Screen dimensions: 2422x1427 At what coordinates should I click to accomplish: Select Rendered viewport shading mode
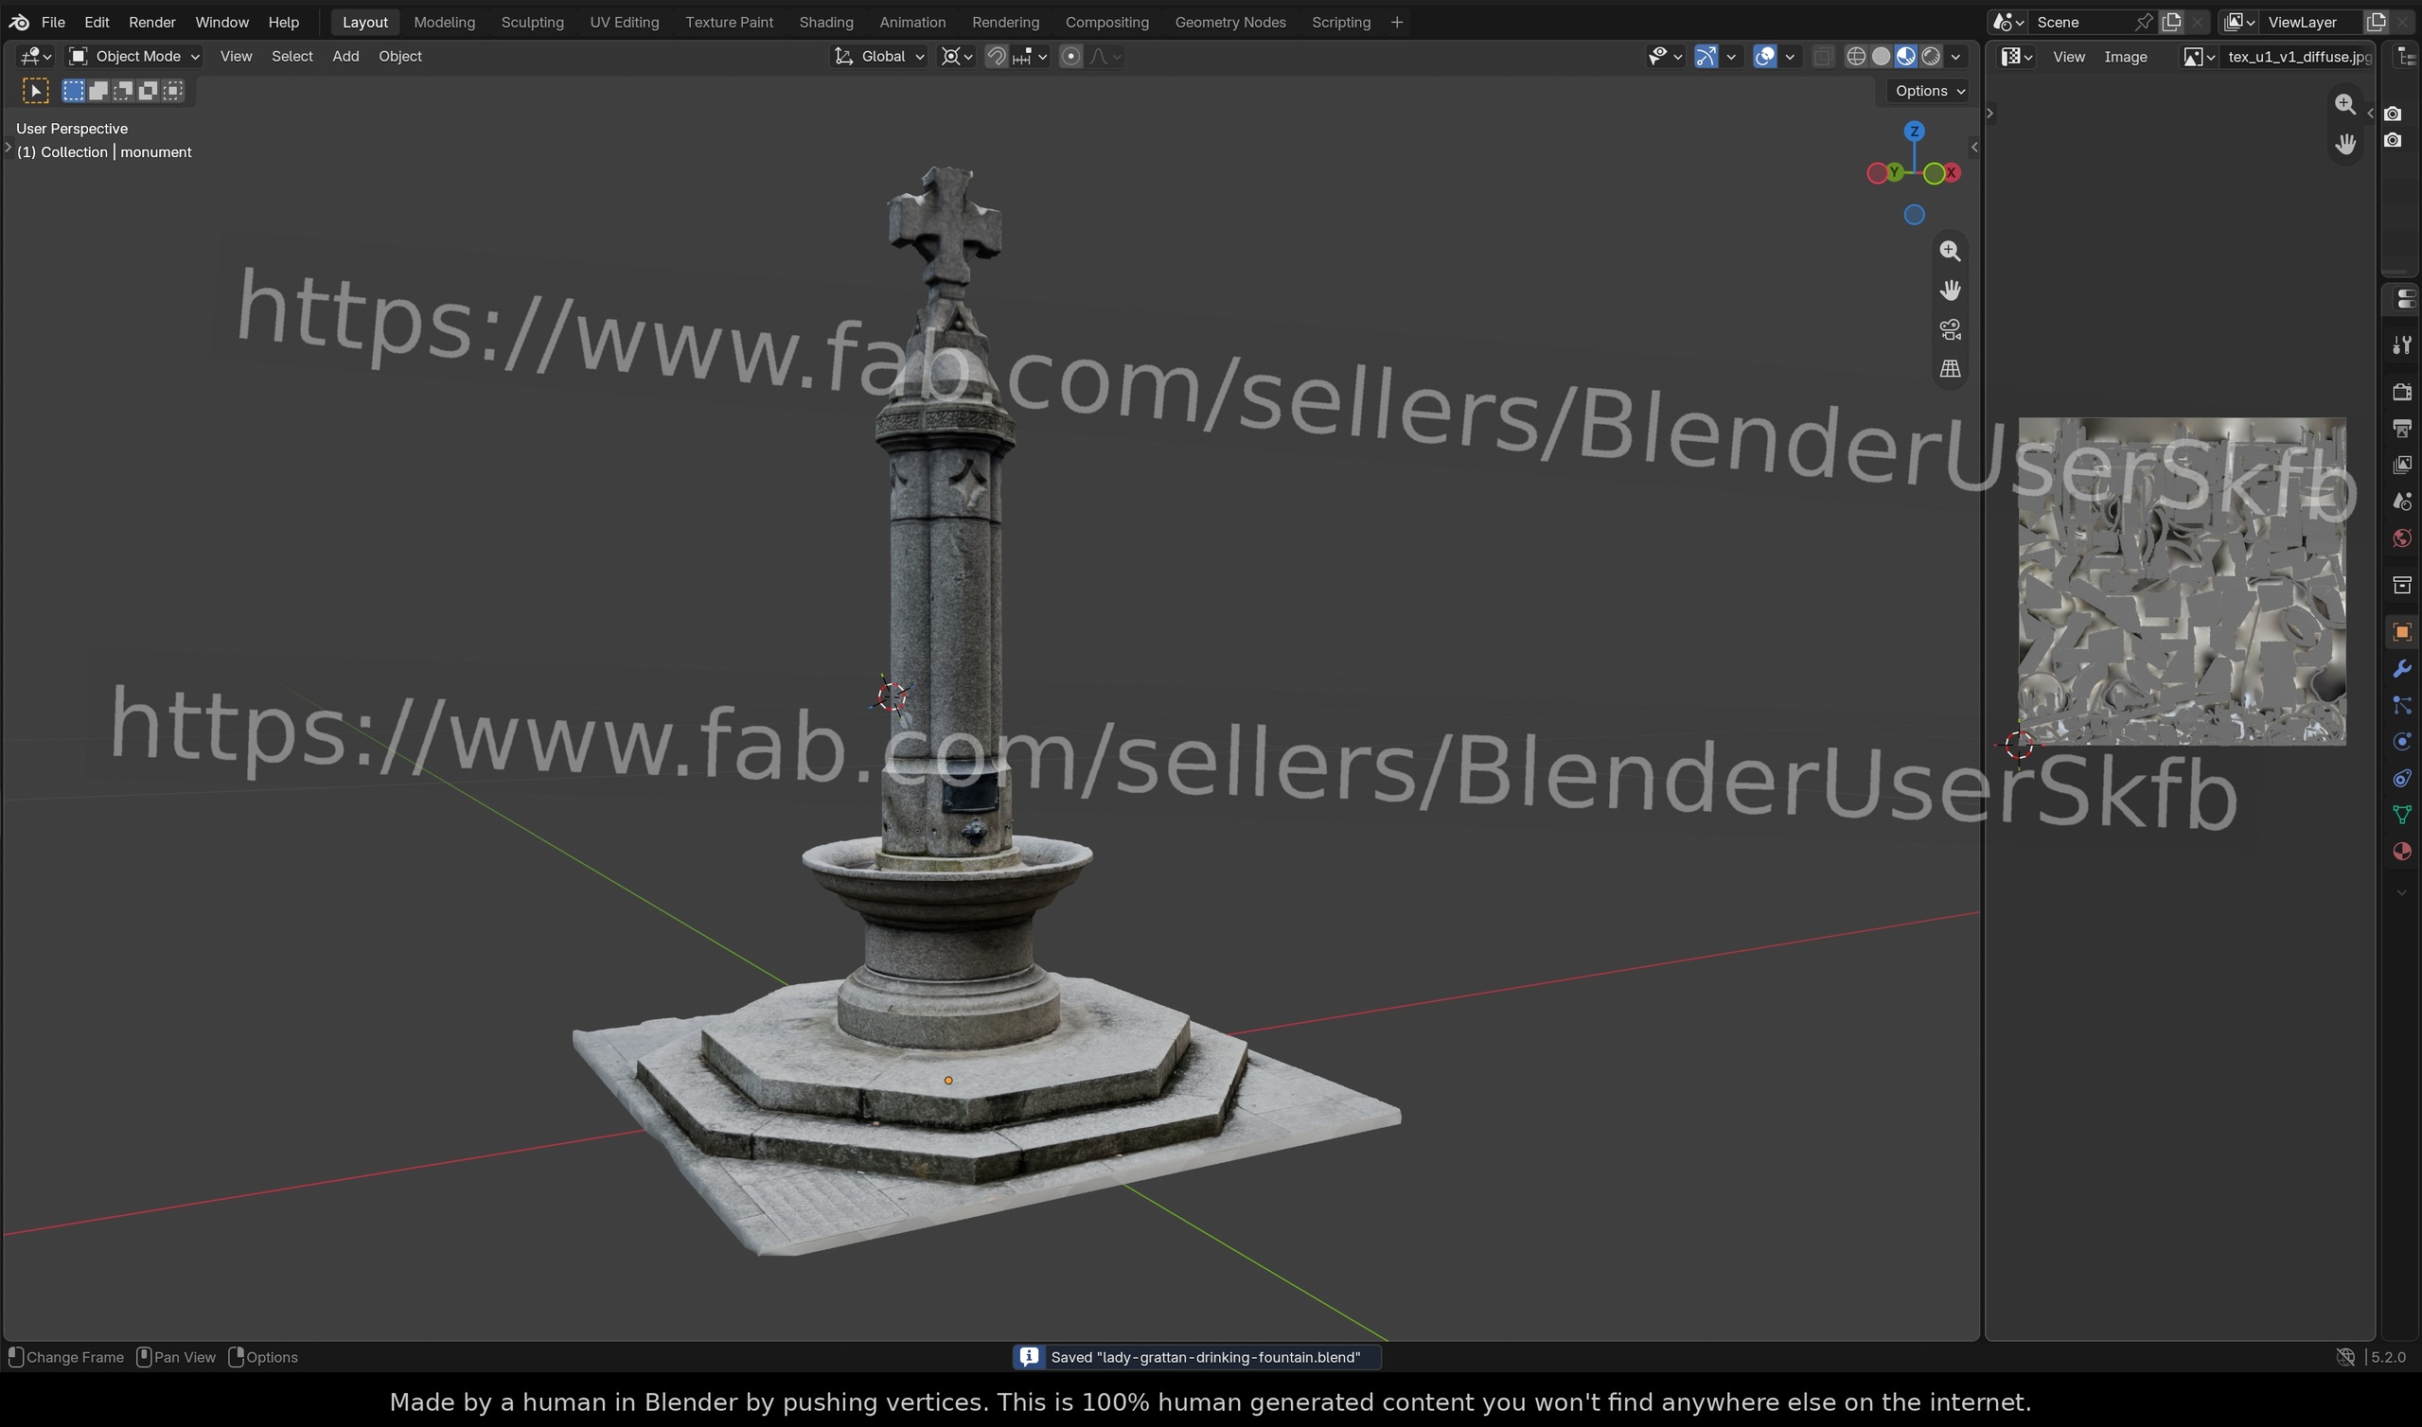tap(1931, 57)
